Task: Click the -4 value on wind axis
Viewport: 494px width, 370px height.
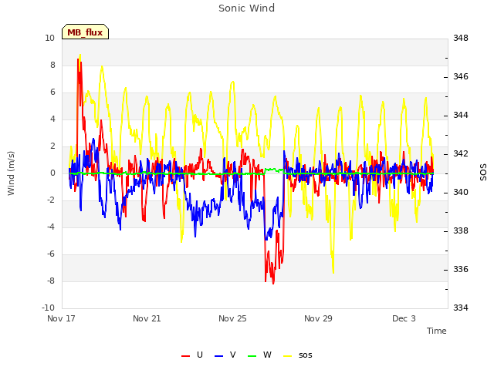Action: pyautogui.click(x=51, y=227)
